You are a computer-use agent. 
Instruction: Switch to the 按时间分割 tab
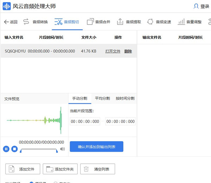coord(125,99)
